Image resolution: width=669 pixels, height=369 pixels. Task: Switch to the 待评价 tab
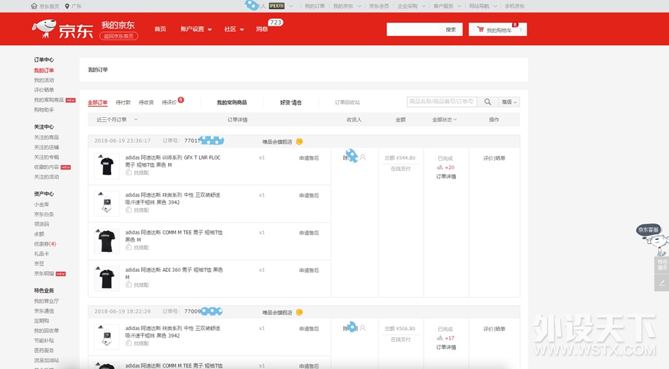coord(169,103)
